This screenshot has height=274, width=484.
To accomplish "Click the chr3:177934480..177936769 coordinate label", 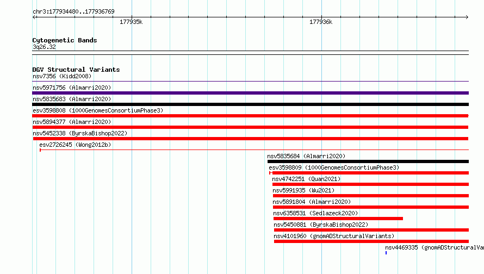I will 73,11.
